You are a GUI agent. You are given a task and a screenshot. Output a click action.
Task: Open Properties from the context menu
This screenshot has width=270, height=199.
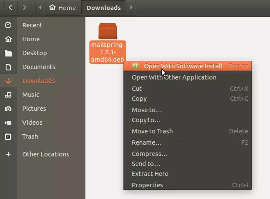pos(188,185)
